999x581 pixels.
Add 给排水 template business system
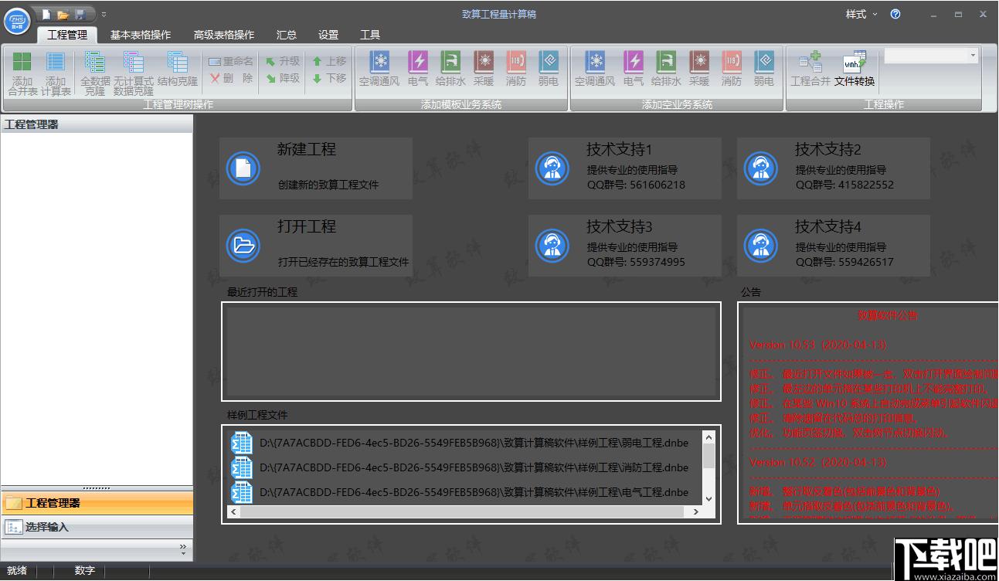(x=450, y=70)
